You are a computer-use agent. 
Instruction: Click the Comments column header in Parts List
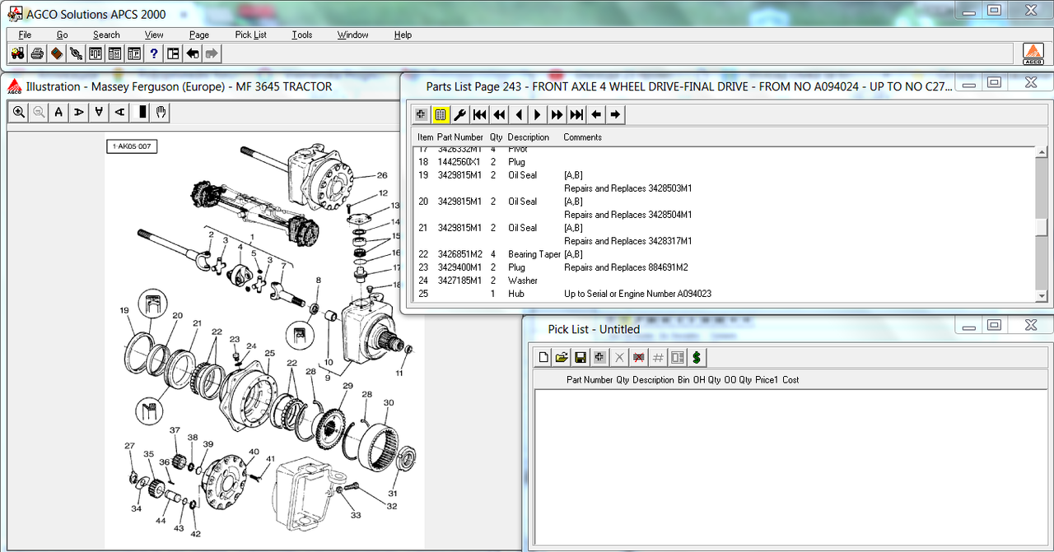[x=582, y=137]
